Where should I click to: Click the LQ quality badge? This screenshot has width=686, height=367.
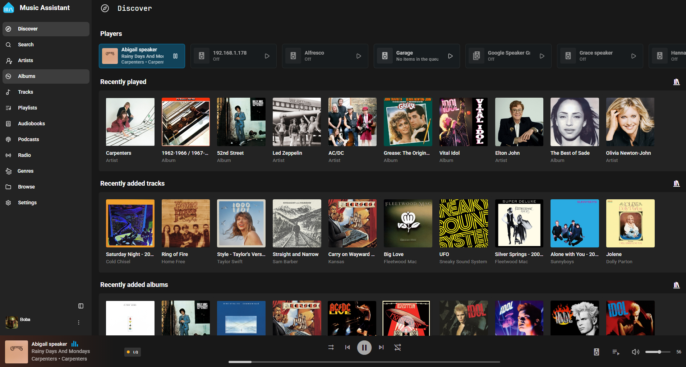click(x=133, y=352)
